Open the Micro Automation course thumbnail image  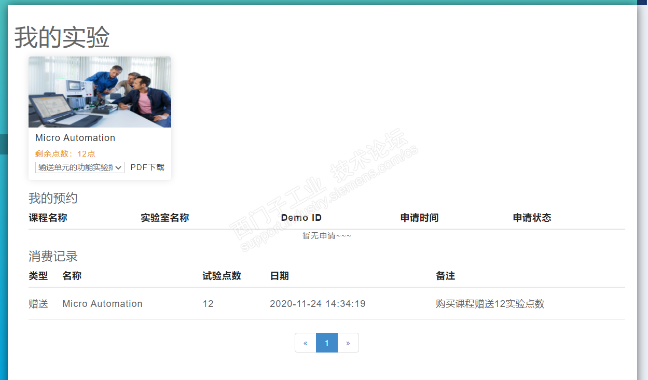coord(100,92)
